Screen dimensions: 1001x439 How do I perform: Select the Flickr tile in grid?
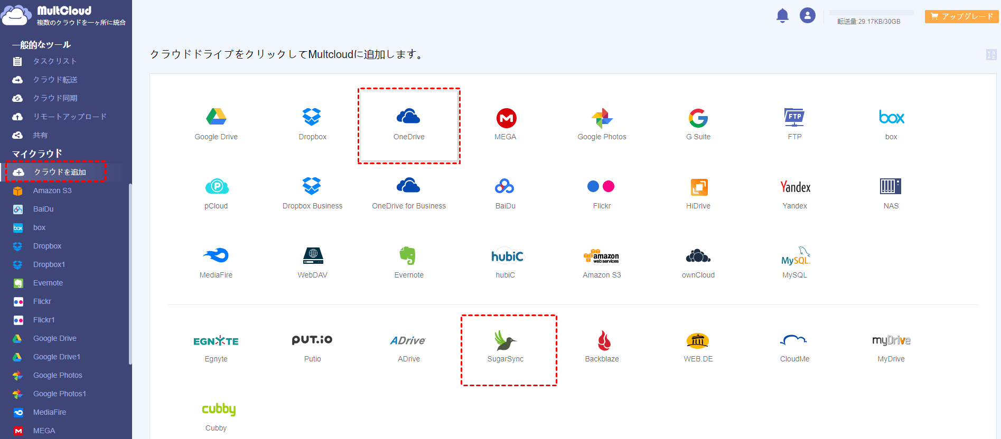[602, 194]
